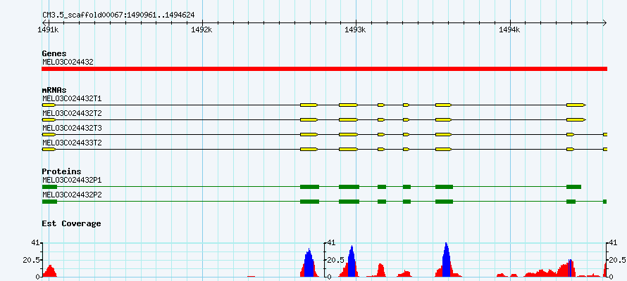Click the 1494k ruler mark
Viewport: 627px width, 281px height.
click(509, 30)
